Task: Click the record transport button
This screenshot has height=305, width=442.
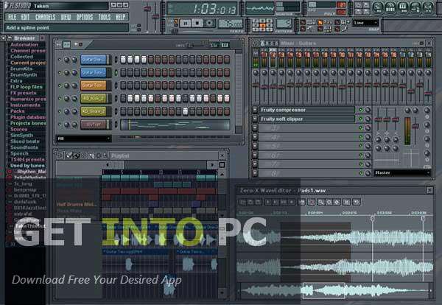Action: pyautogui.click(x=209, y=23)
